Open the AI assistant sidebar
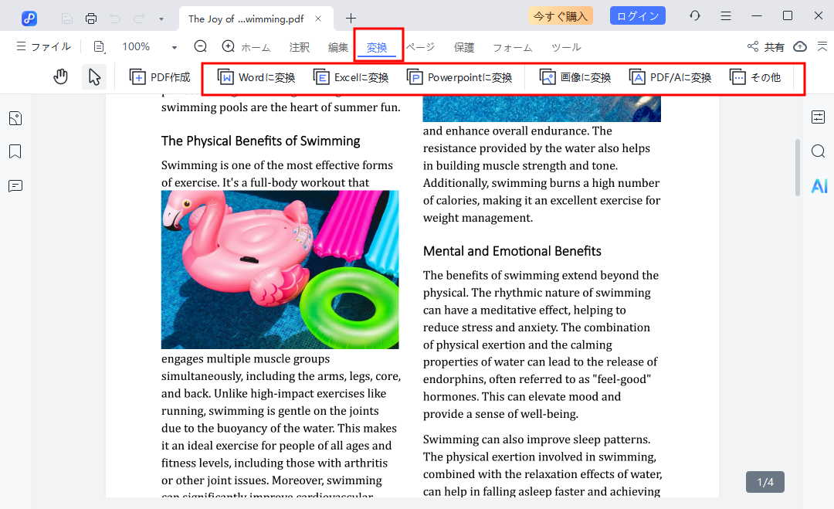The width and height of the screenshot is (834, 509). point(819,186)
